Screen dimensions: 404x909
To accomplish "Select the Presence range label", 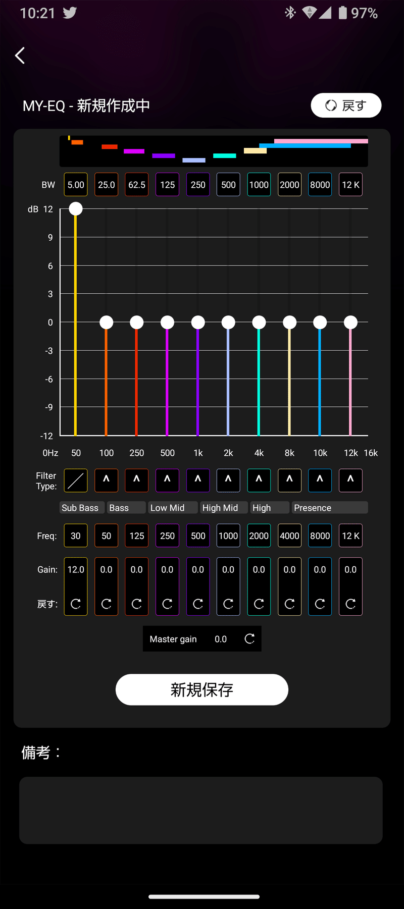I will tap(329, 508).
